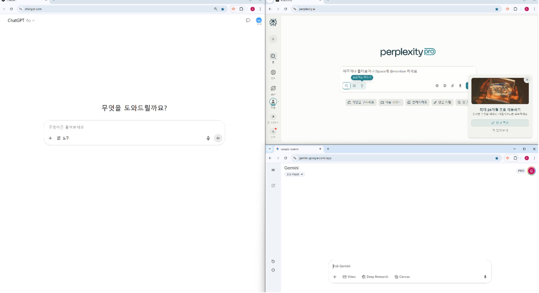Click the new chat pencil icon in Gemini

pos(273,186)
